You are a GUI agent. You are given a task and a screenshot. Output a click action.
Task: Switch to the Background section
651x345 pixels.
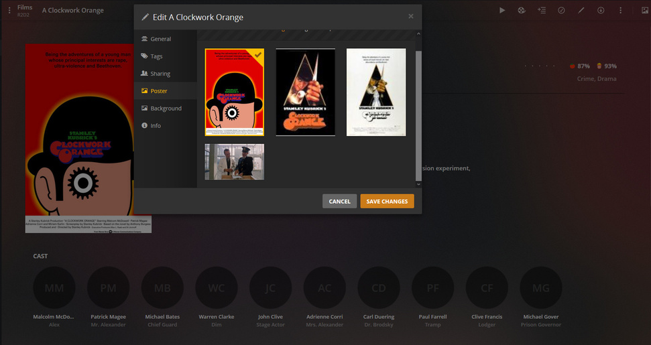pos(165,109)
